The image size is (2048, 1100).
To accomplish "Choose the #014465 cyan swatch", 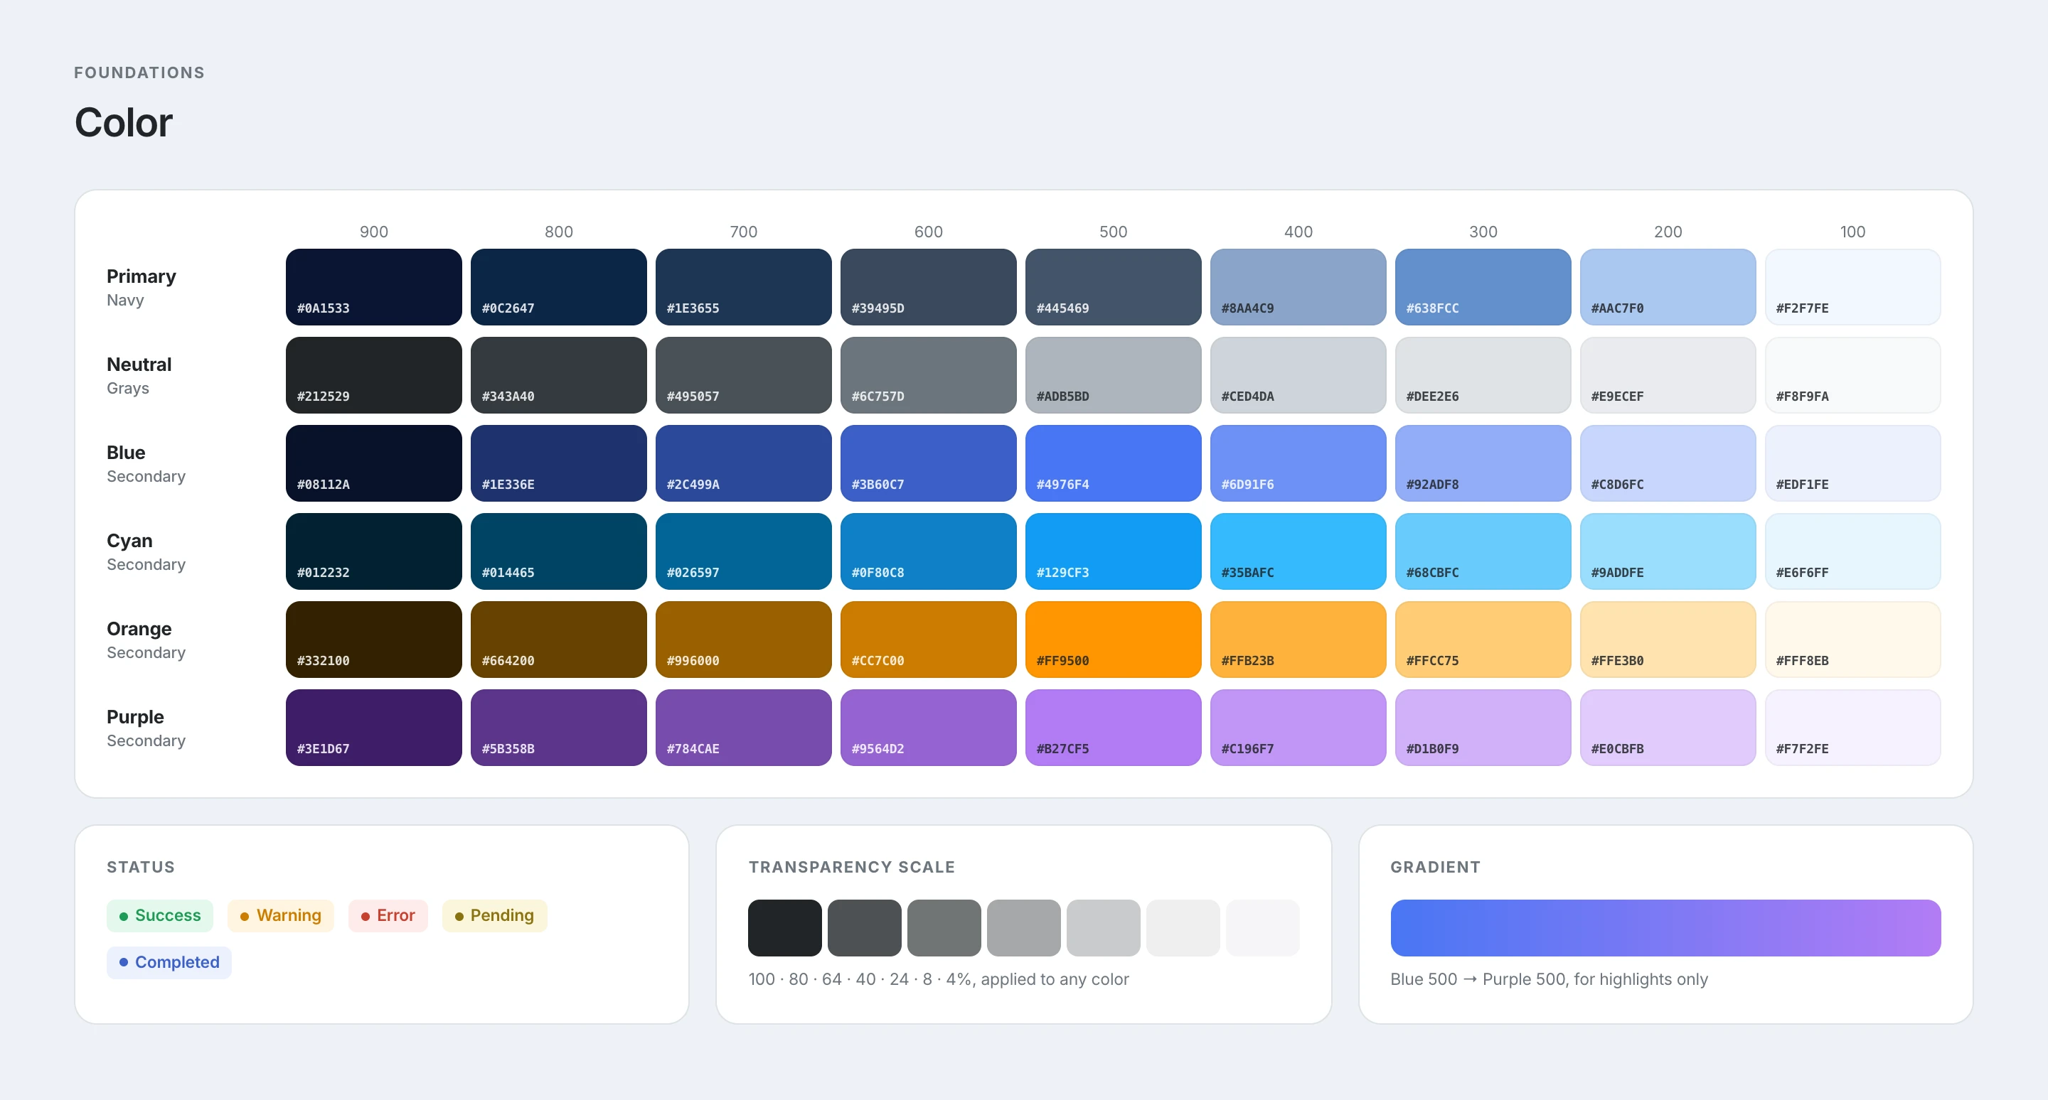I will tap(558, 551).
